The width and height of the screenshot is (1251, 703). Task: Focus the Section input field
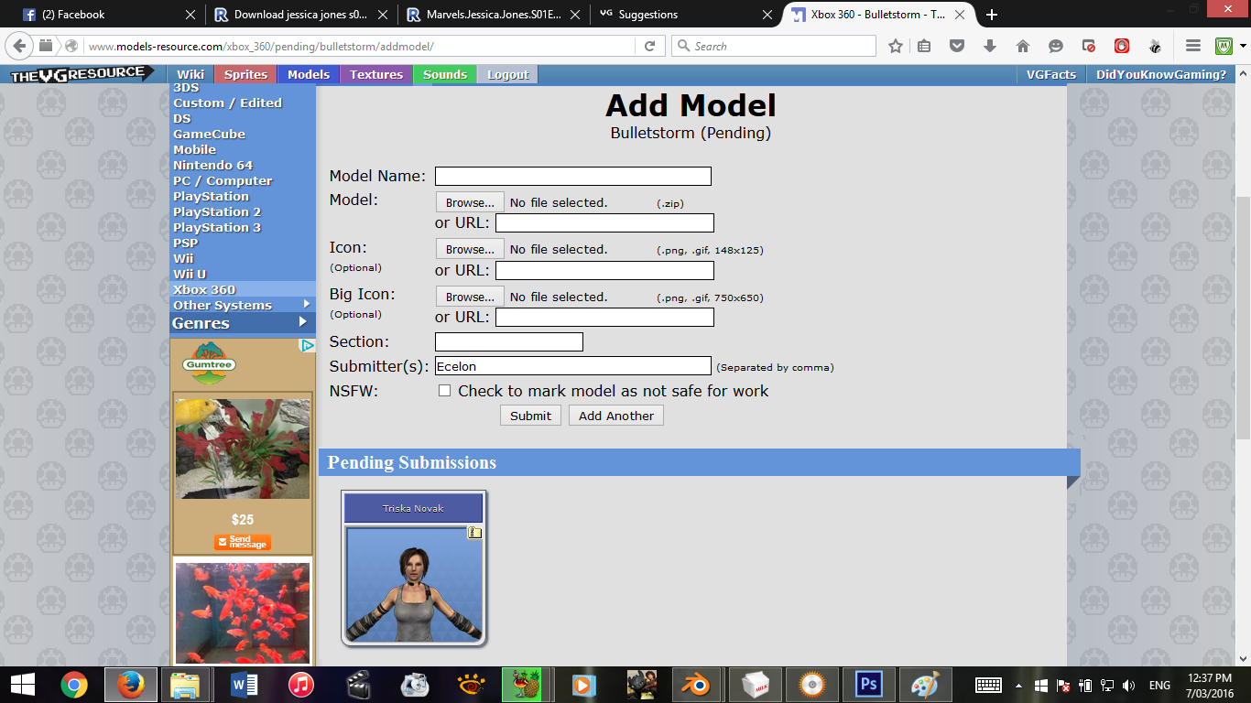point(509,342)
